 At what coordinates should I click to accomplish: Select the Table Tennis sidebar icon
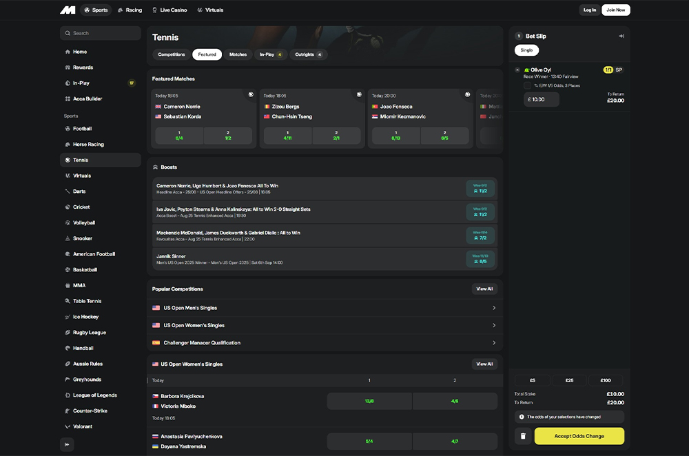click(x=68, y=301)
